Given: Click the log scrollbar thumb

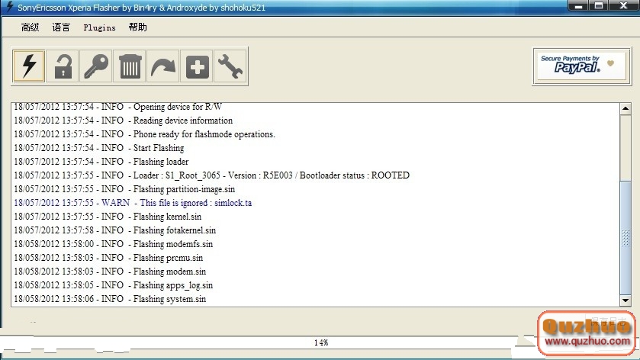Looking at the screenshot, I should coord(626,236).
